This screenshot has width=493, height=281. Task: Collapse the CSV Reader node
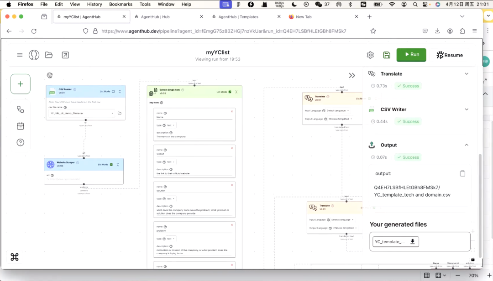click(x=120, y=92)
